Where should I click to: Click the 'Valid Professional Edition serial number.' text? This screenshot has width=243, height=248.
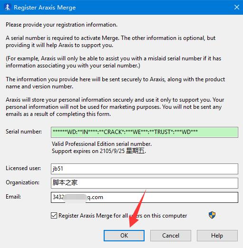102,144
